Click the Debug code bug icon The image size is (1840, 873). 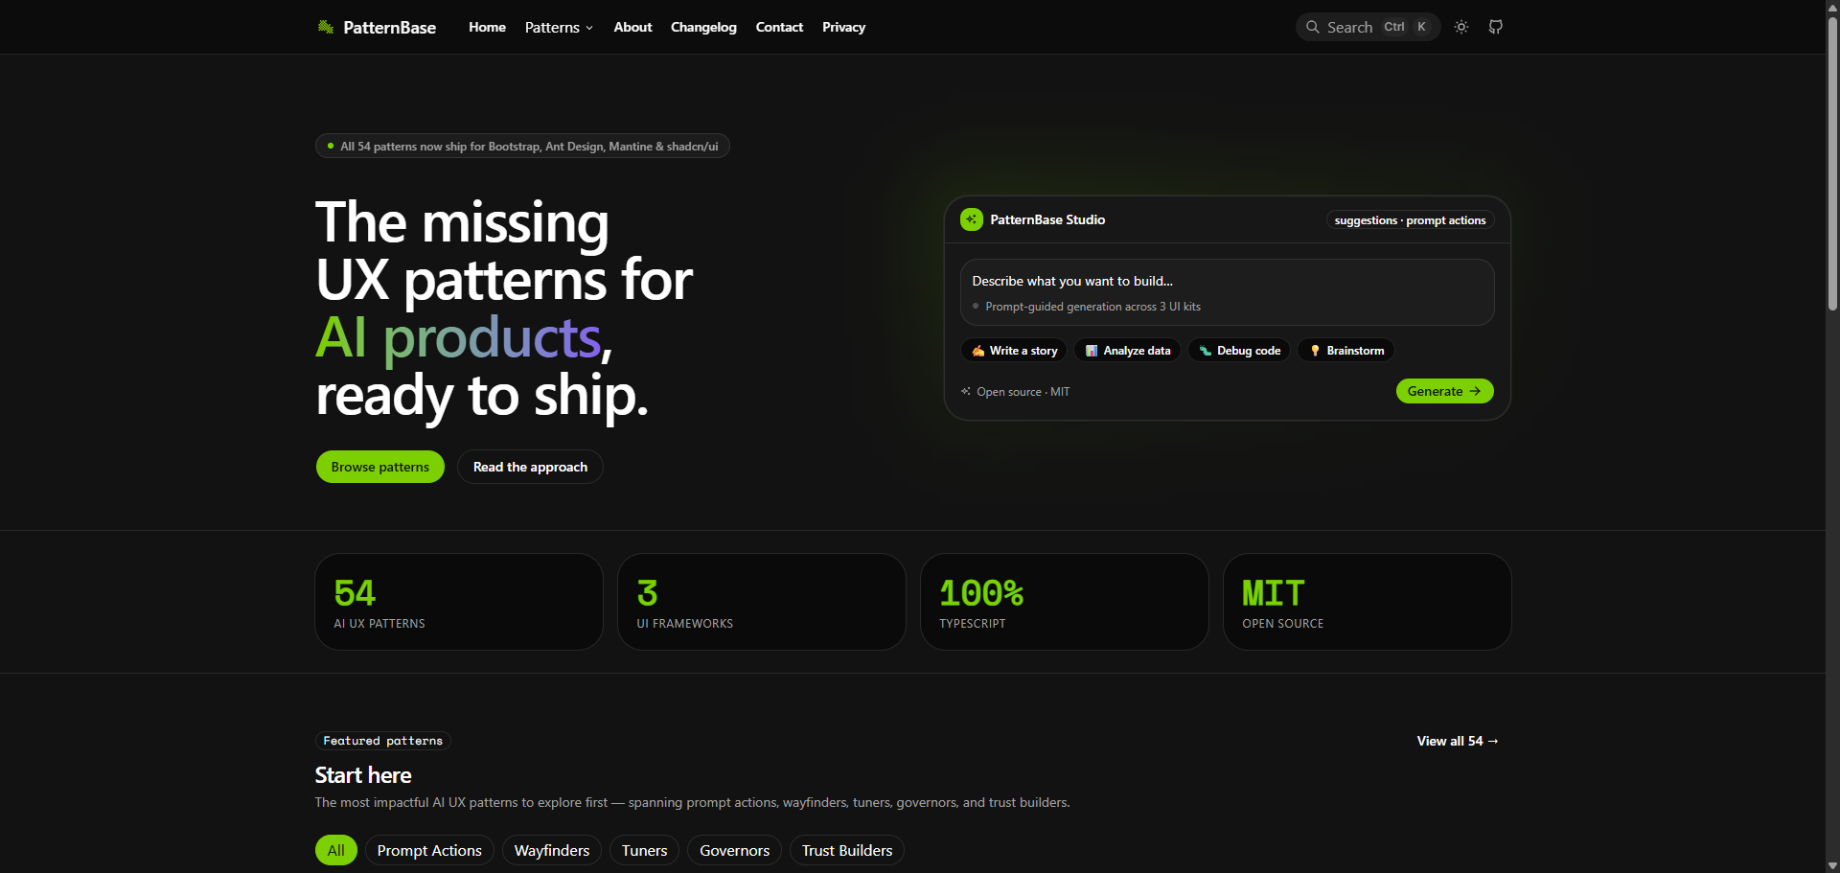pyautogui.click(x=1206, y=351)
